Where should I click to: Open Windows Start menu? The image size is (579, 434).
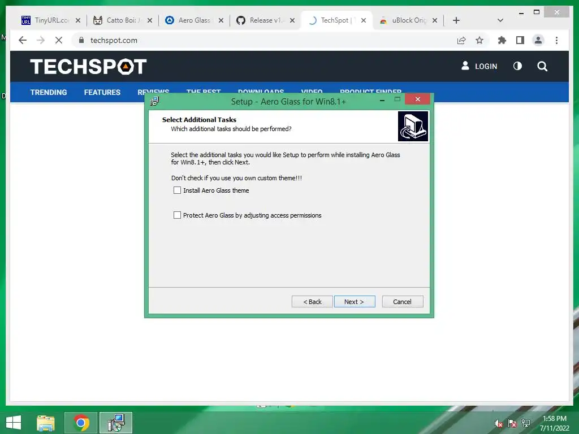(14, 423)
